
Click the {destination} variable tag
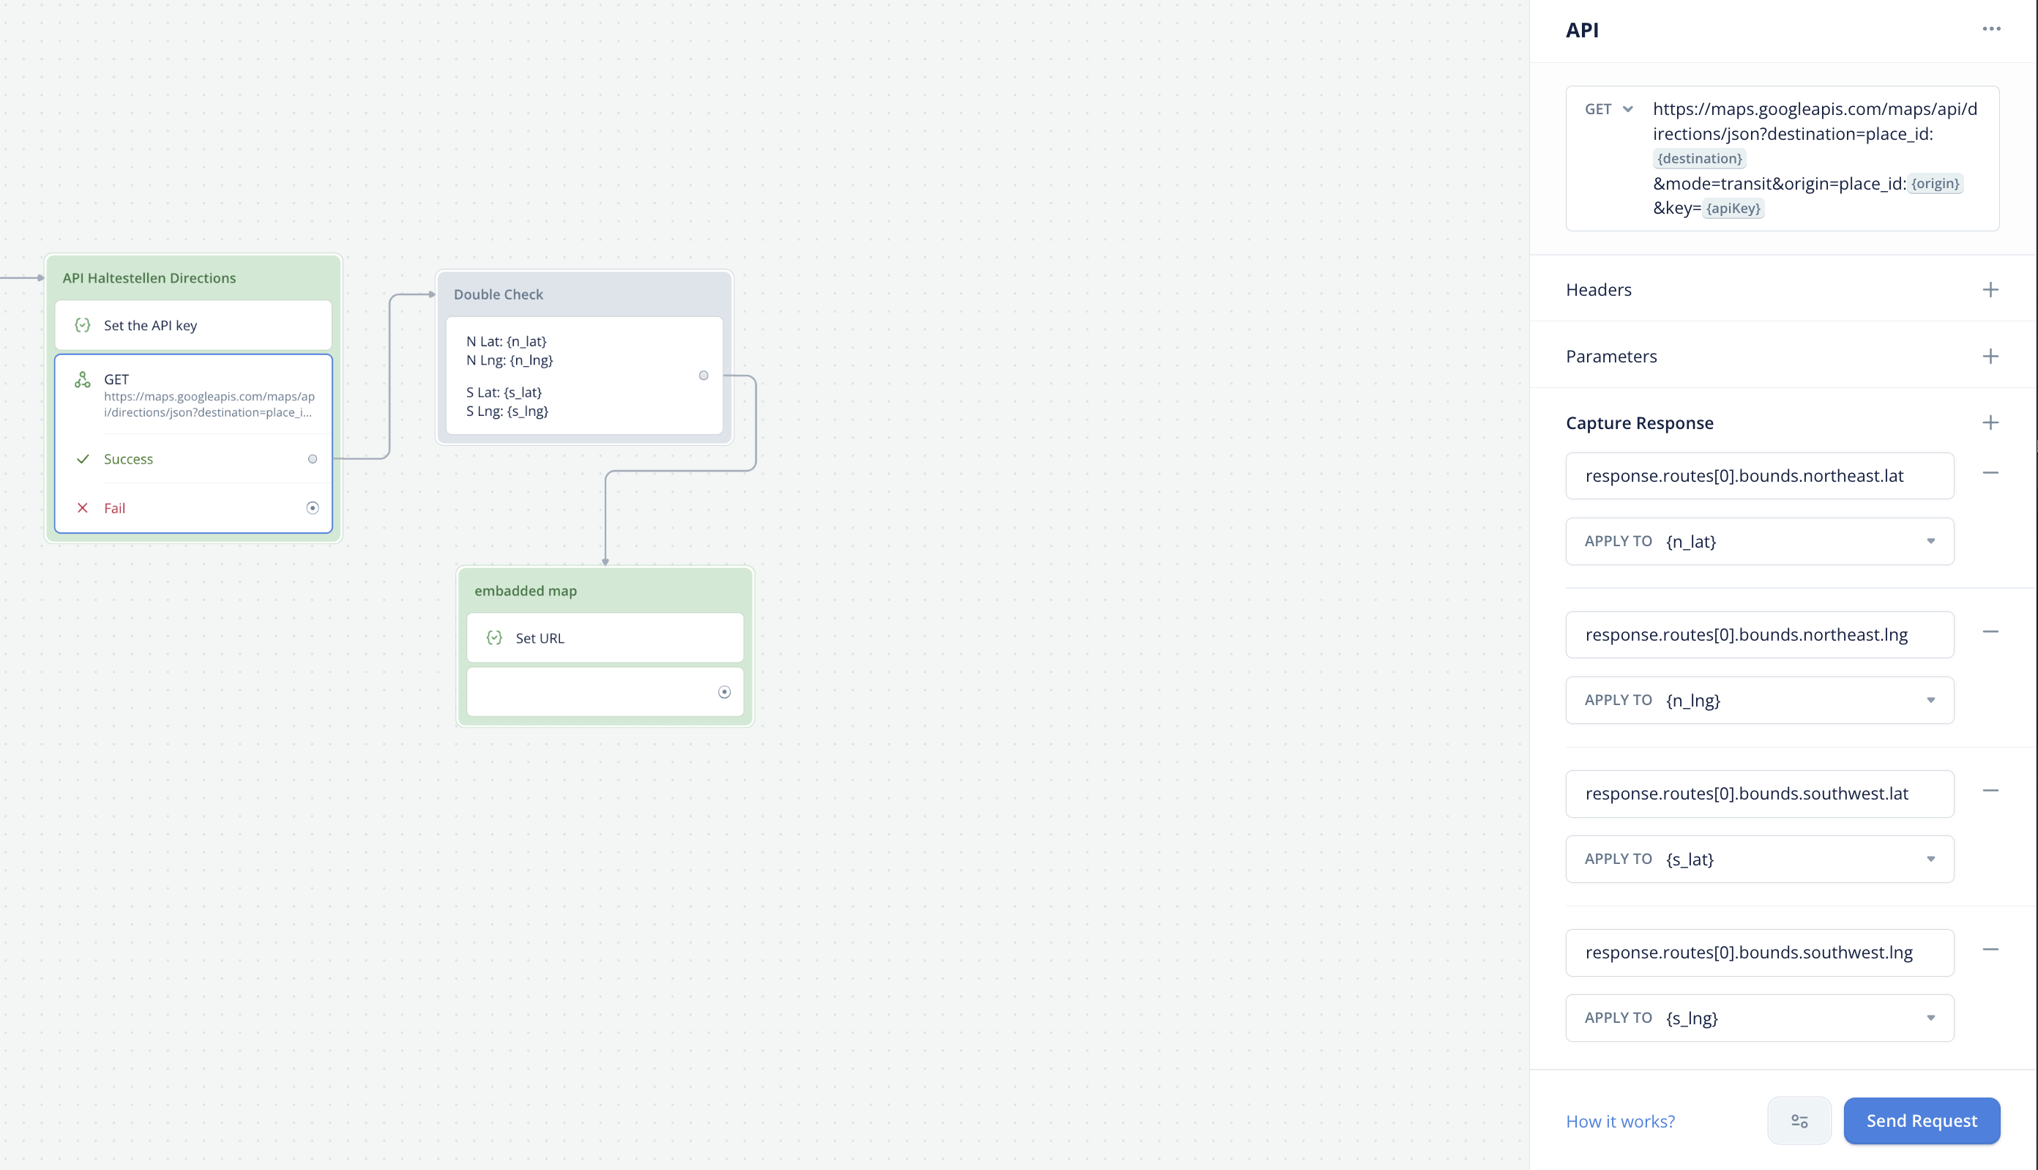pyautogui.click(x=1699, y=159)
